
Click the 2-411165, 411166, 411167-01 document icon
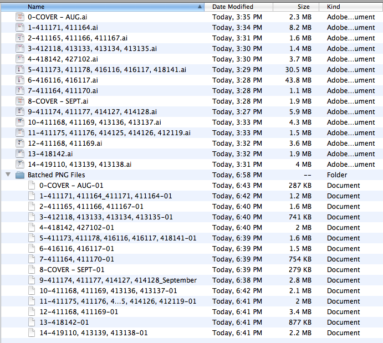tap(32, 206)
